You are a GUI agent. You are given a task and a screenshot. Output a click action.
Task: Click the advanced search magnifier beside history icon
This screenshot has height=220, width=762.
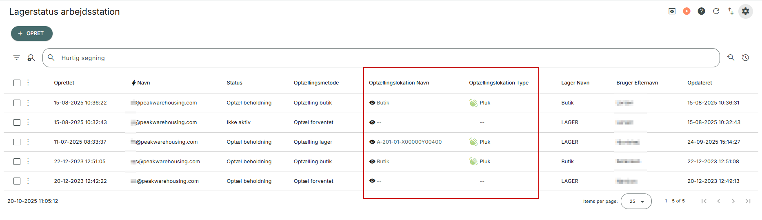click(x=731, y=58)
